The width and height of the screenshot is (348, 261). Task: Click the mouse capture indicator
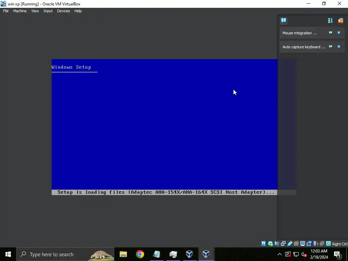(x=322, y=244)
